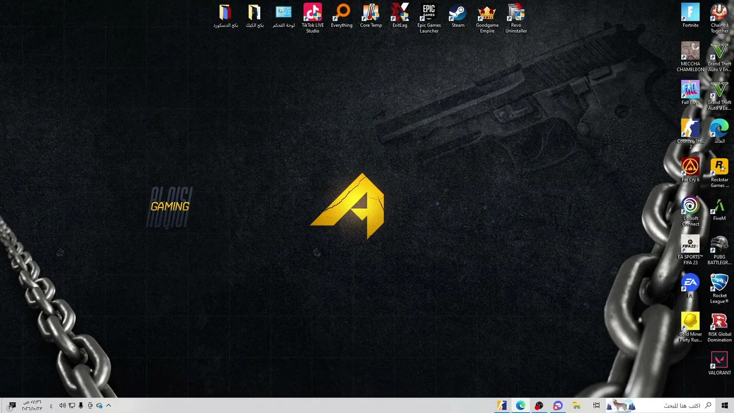
Task: Select the بكج الكيك archive icon
Action: (x=255, y=16)
